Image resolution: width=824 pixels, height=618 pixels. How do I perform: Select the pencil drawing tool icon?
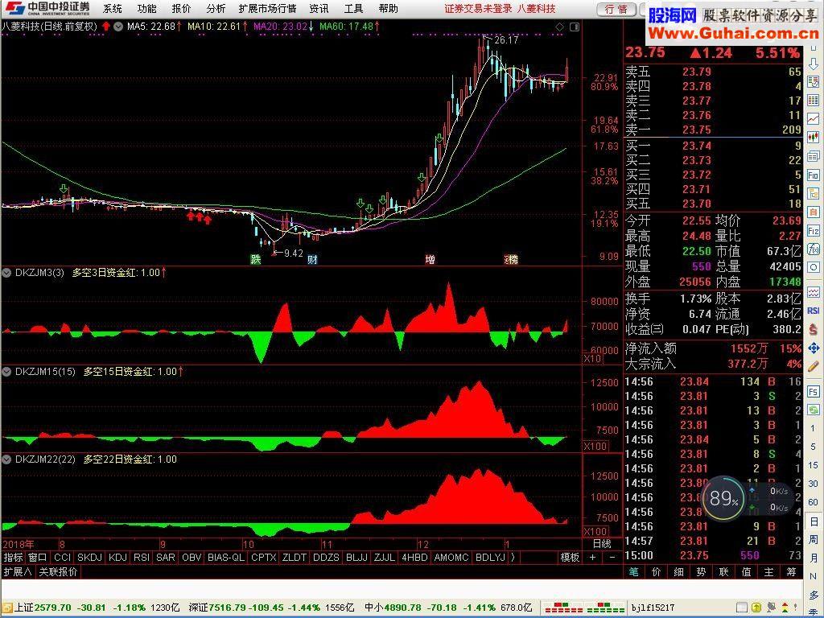pyautogui.click(x=814, y=366)
